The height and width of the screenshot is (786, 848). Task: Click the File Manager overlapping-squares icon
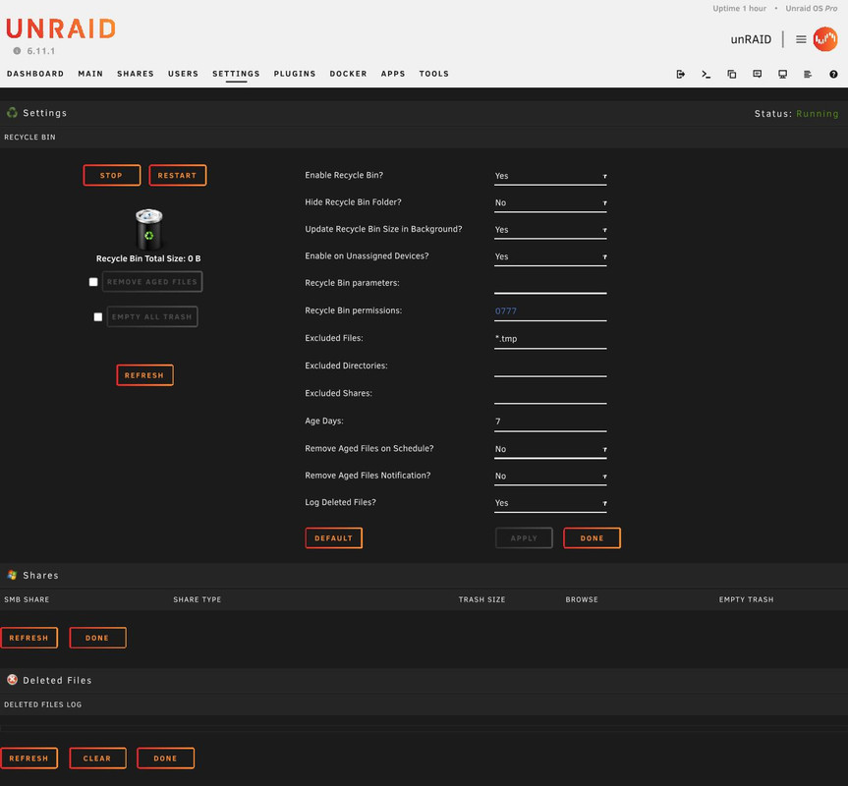click(732, 74)
